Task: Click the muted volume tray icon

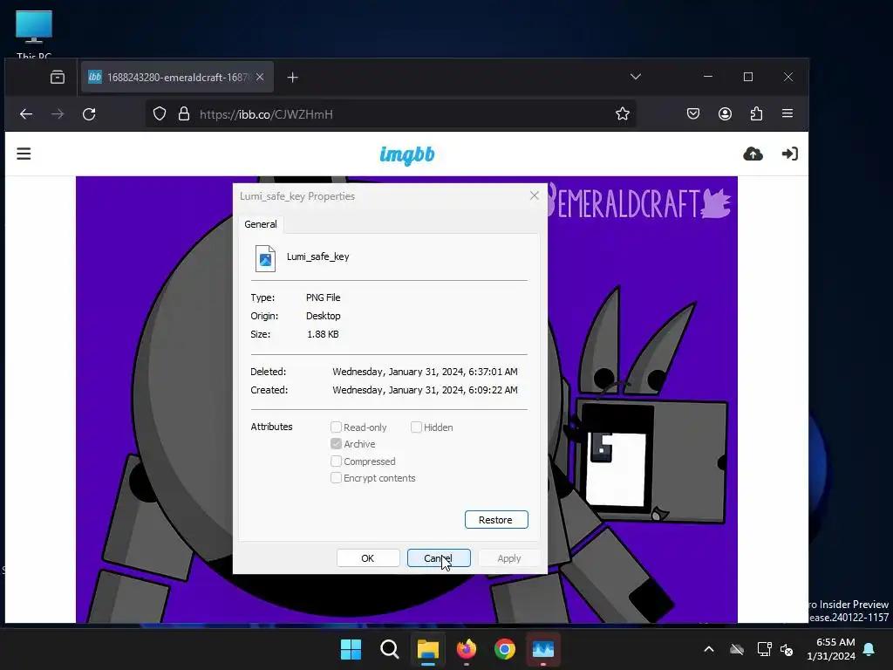Action: point(787,649)
